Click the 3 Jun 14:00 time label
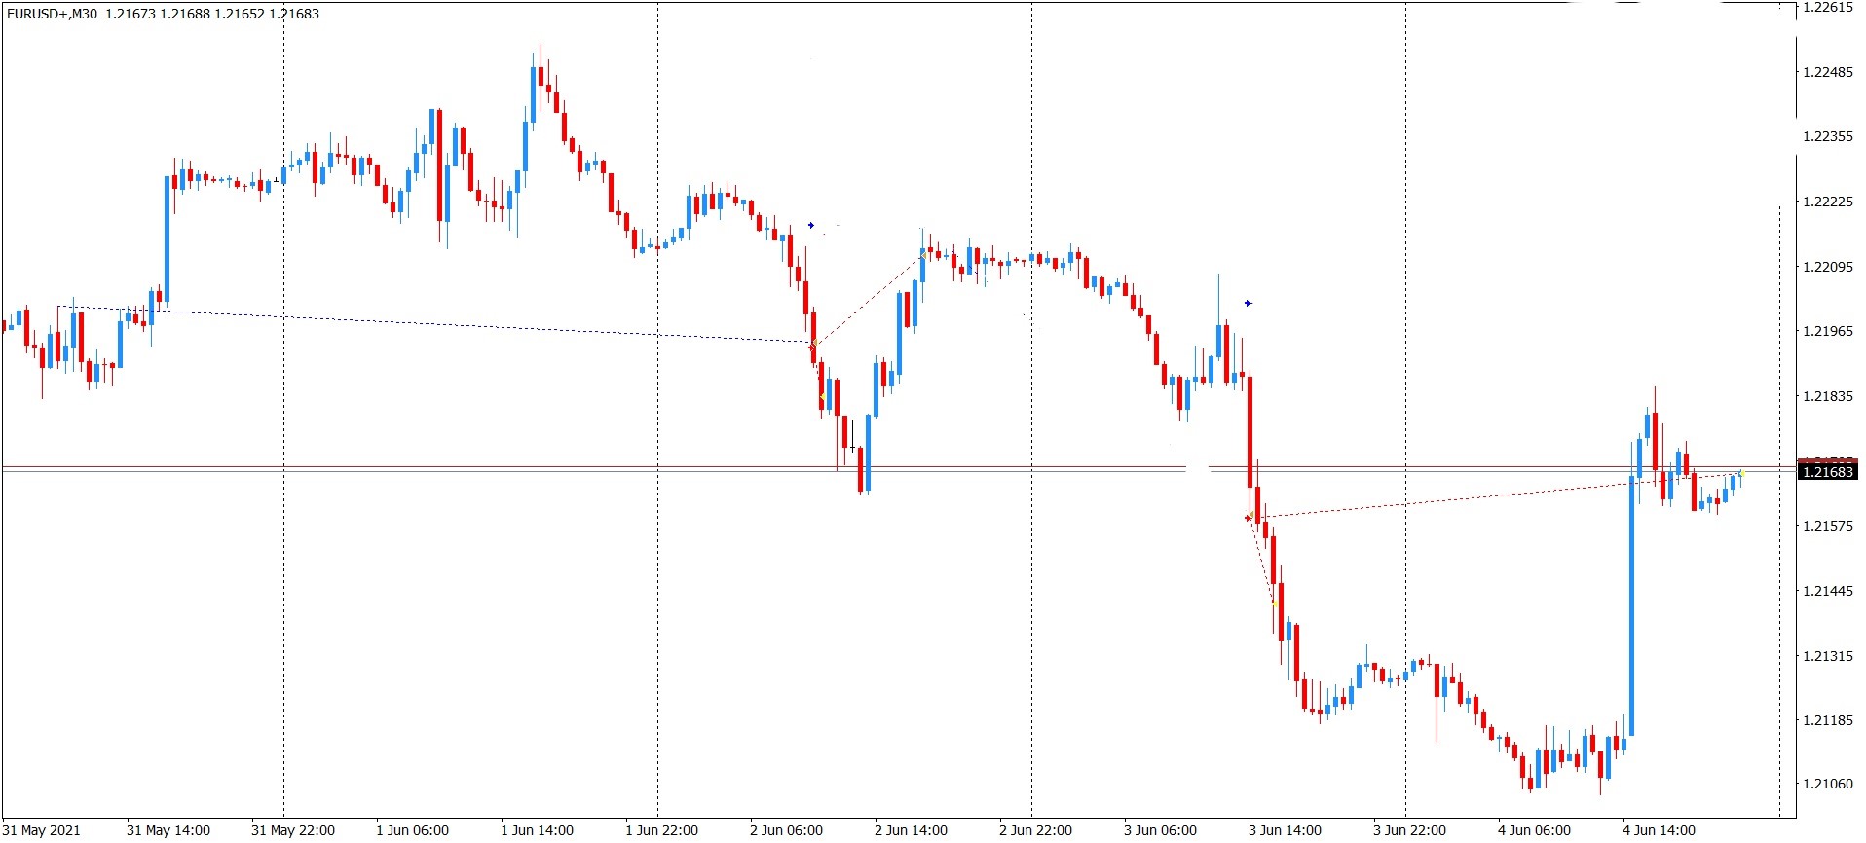Viewport: 1866px width, 843px height. 1286,830
